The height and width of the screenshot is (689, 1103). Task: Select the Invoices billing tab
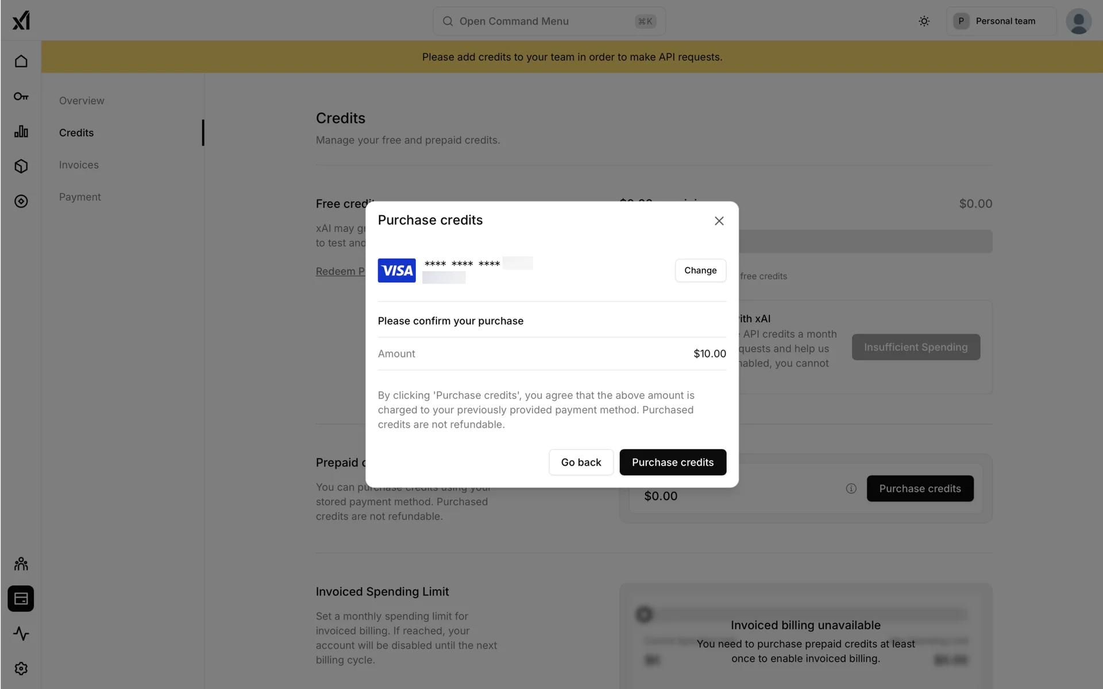tap(79, 165)
